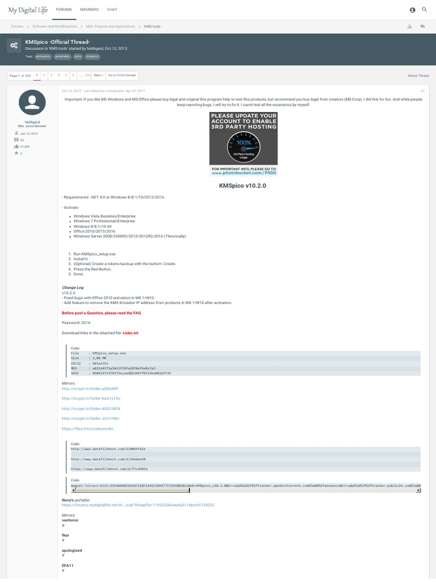Click the kms tag
The height and width of the screenshot is (582, 436).
77,56
